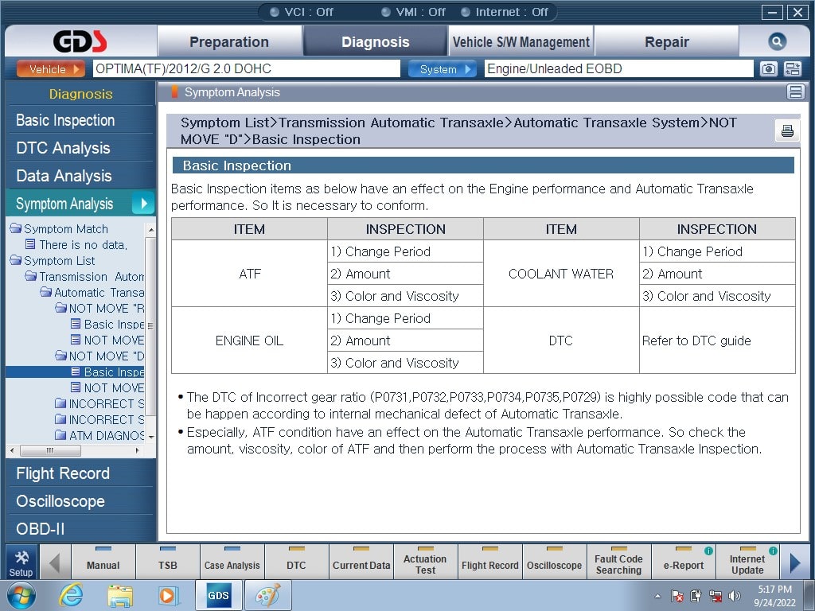Print the Basic Inspection page

787,131
